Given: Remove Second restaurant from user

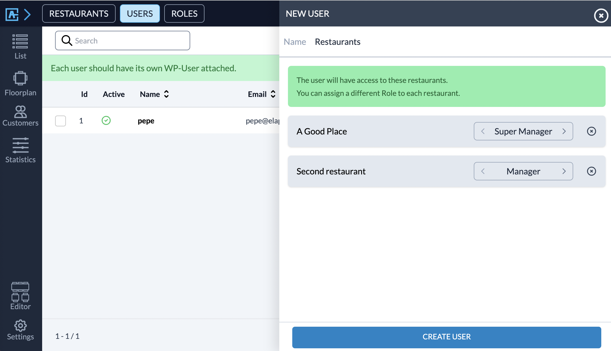Looking at the screenshot, I should (x=591, y=171).
